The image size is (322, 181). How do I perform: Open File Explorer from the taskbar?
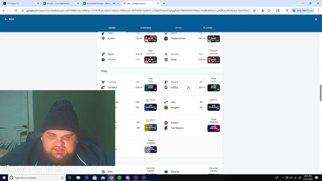click(x=78, y=178)
